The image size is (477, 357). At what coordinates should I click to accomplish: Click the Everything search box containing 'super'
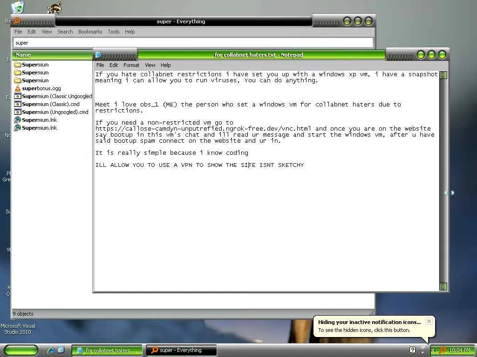pos(193,43)
